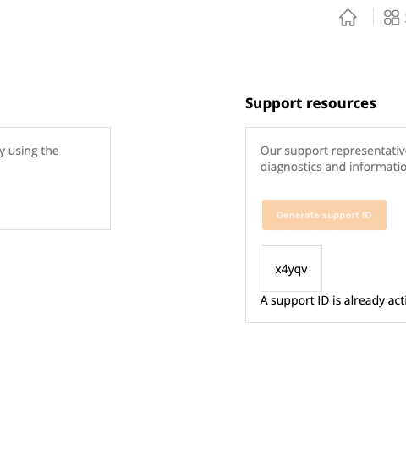Select the x4yqv support ID box
The image size is (406, 467).
(291, 268)
